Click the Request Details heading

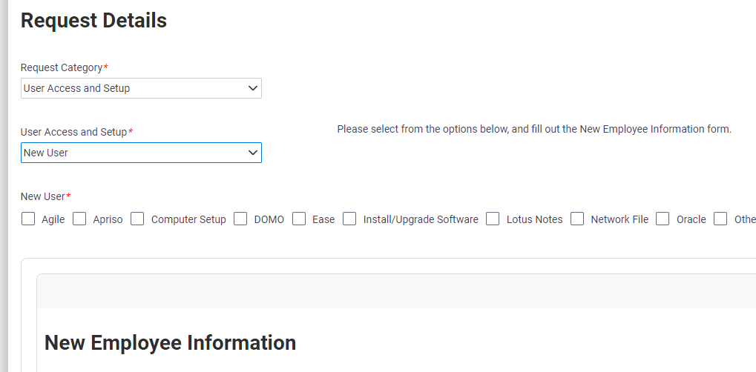(93, 21)
